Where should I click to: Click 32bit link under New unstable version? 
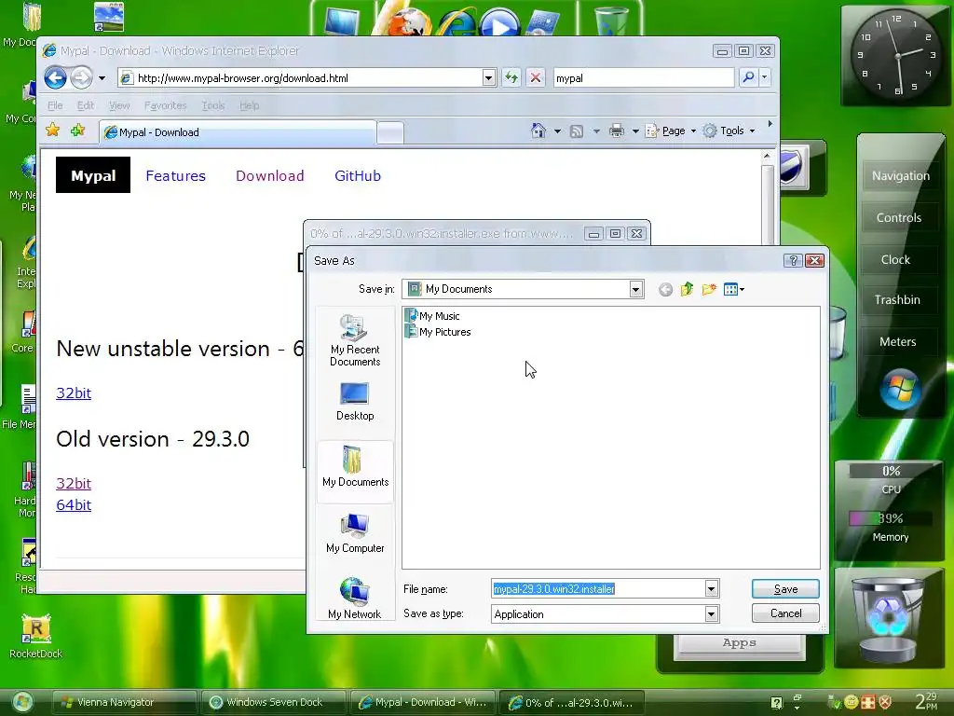coord(74,392)
